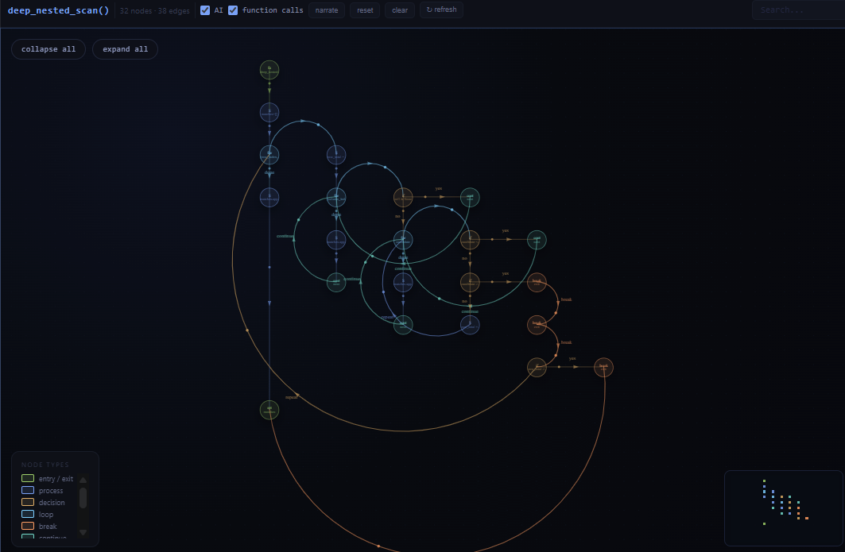Click the minimap in the bottom-right corner
Image resolution: width=845 pixels, height=552 pixels.
pyautogui.click(x=783, y=508)
